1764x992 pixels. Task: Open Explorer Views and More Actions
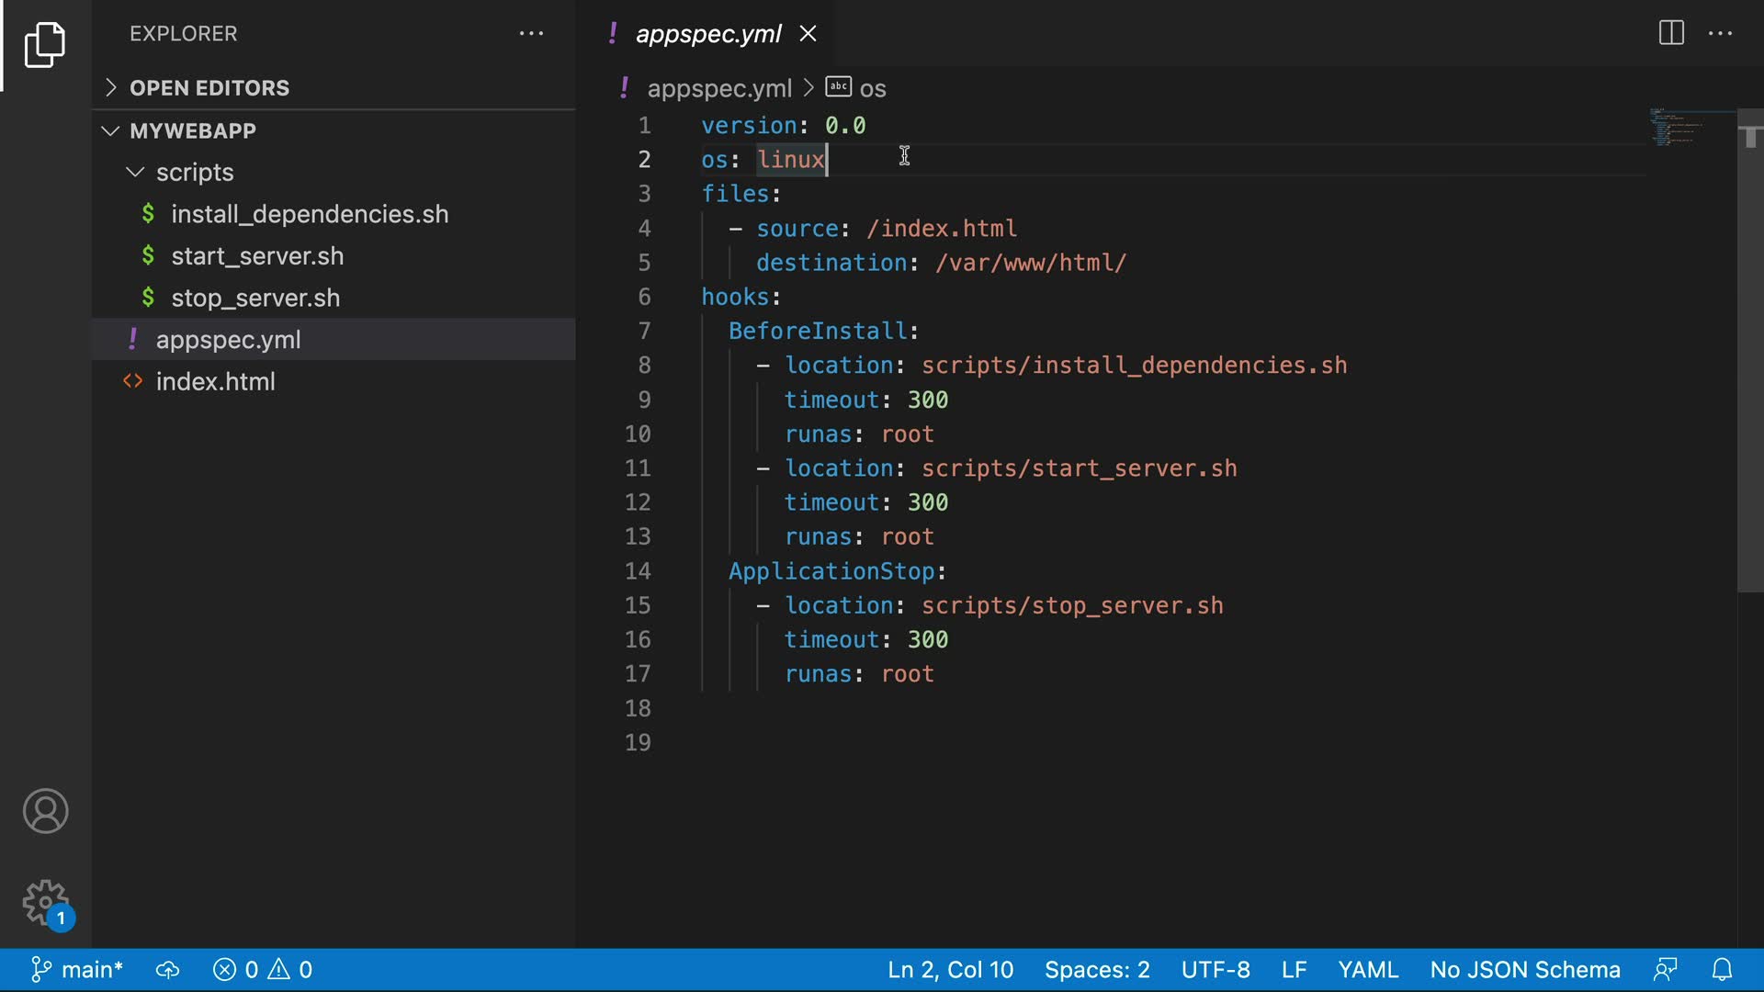coord(531,33)
